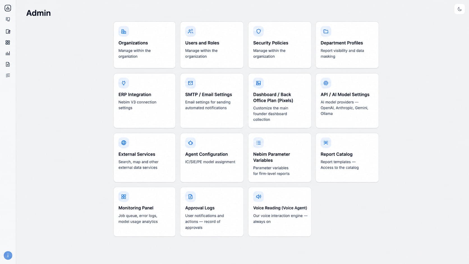Click the Nebim Parameter Variables list icon
469x264 pixels.
(x=258, y=143)
